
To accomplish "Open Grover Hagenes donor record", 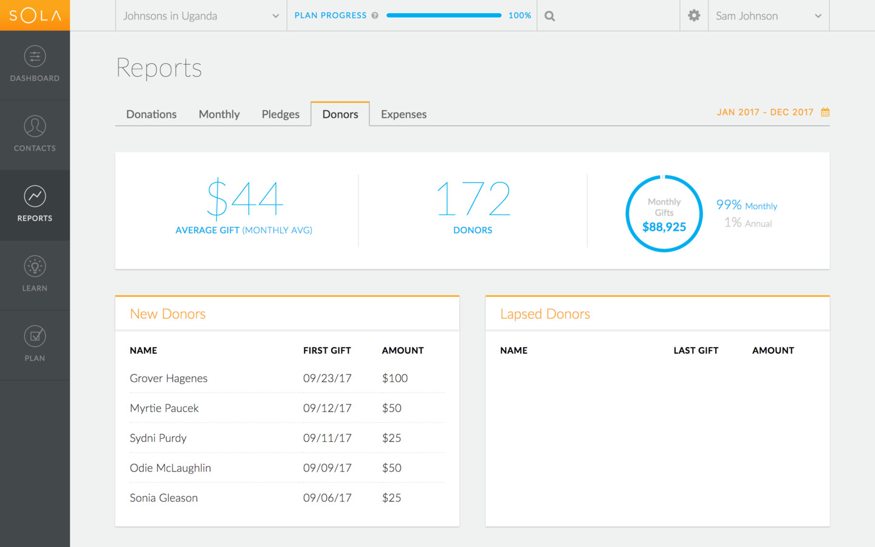I will pyautogui.click(x=168, y=378).
